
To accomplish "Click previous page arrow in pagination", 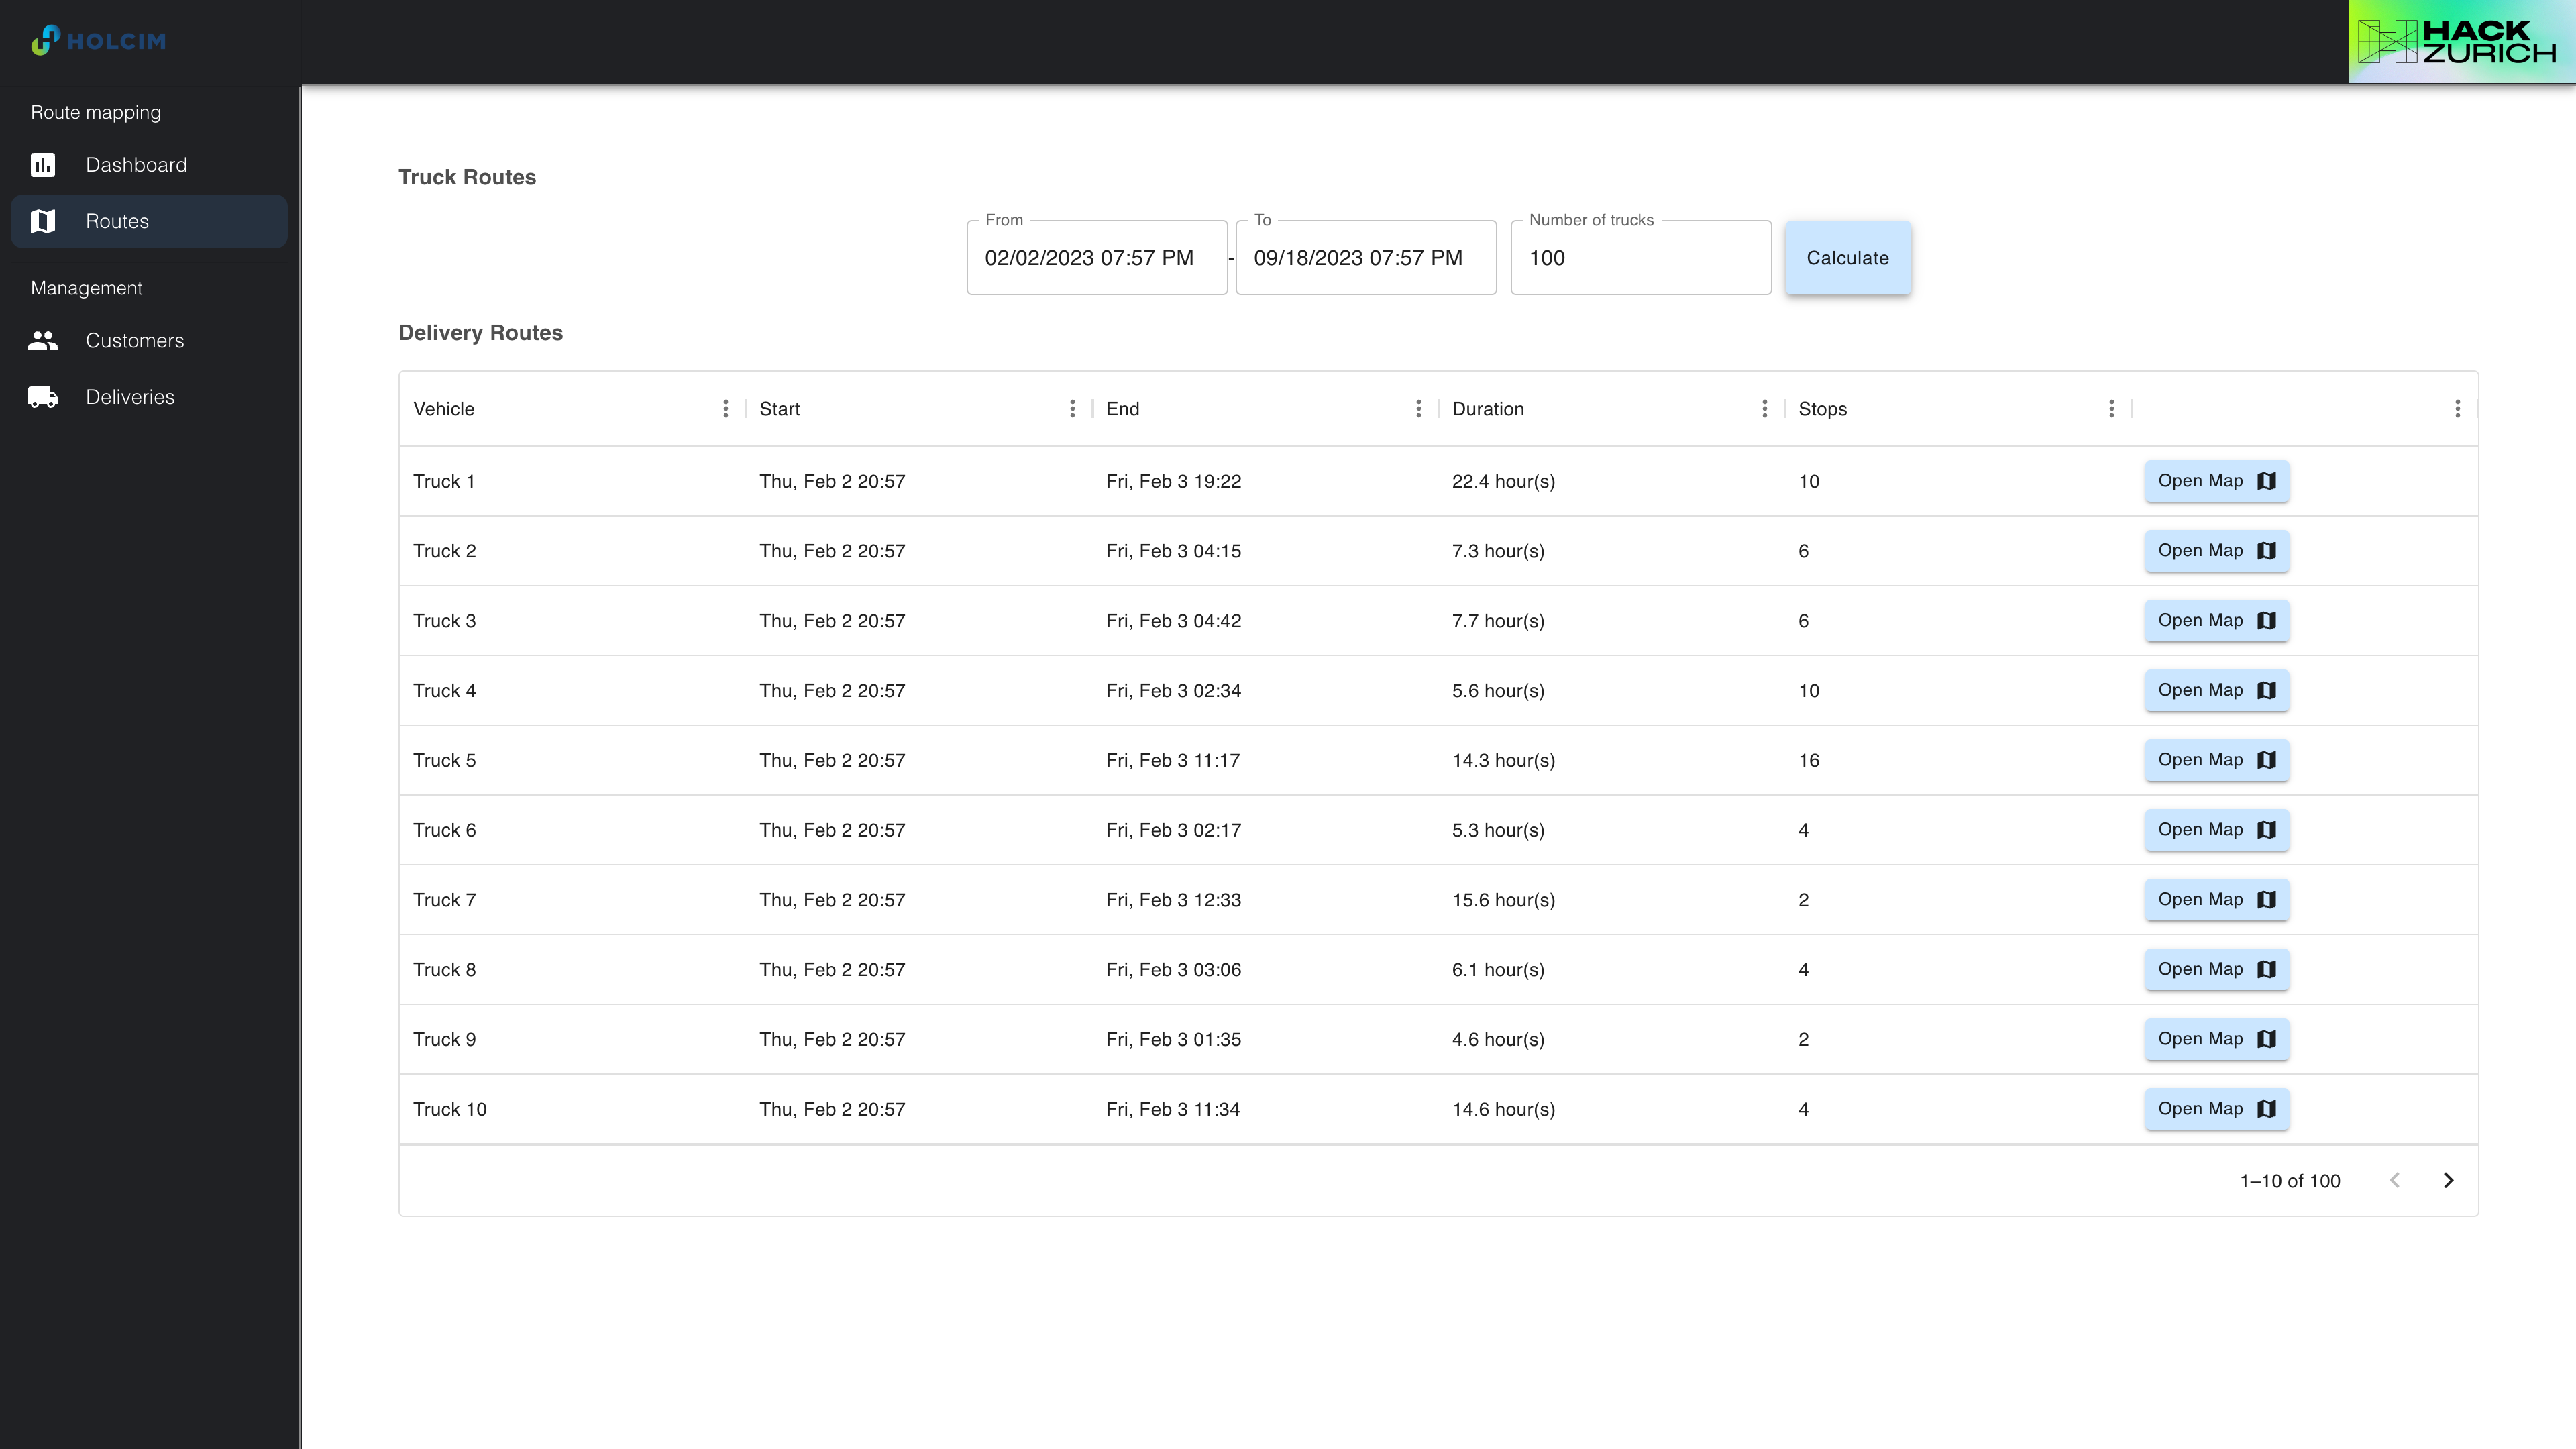I will (2394, 1180).
